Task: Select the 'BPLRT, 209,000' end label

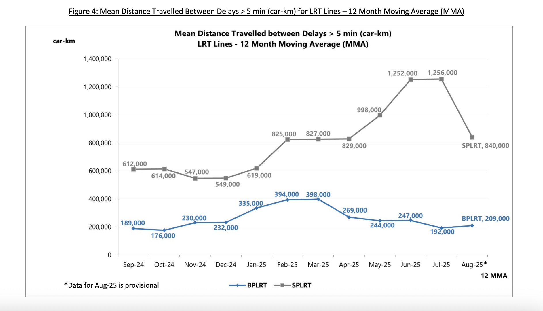Action: [x=485, y=219]
